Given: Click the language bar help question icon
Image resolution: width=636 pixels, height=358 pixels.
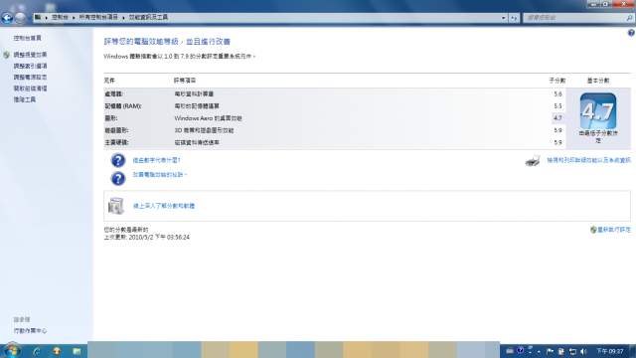Looking at the screenshot, I should [x=520, y=350].
